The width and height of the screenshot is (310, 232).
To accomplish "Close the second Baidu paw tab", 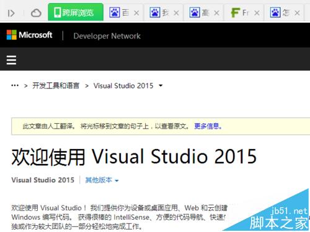I will coord(176,13).
